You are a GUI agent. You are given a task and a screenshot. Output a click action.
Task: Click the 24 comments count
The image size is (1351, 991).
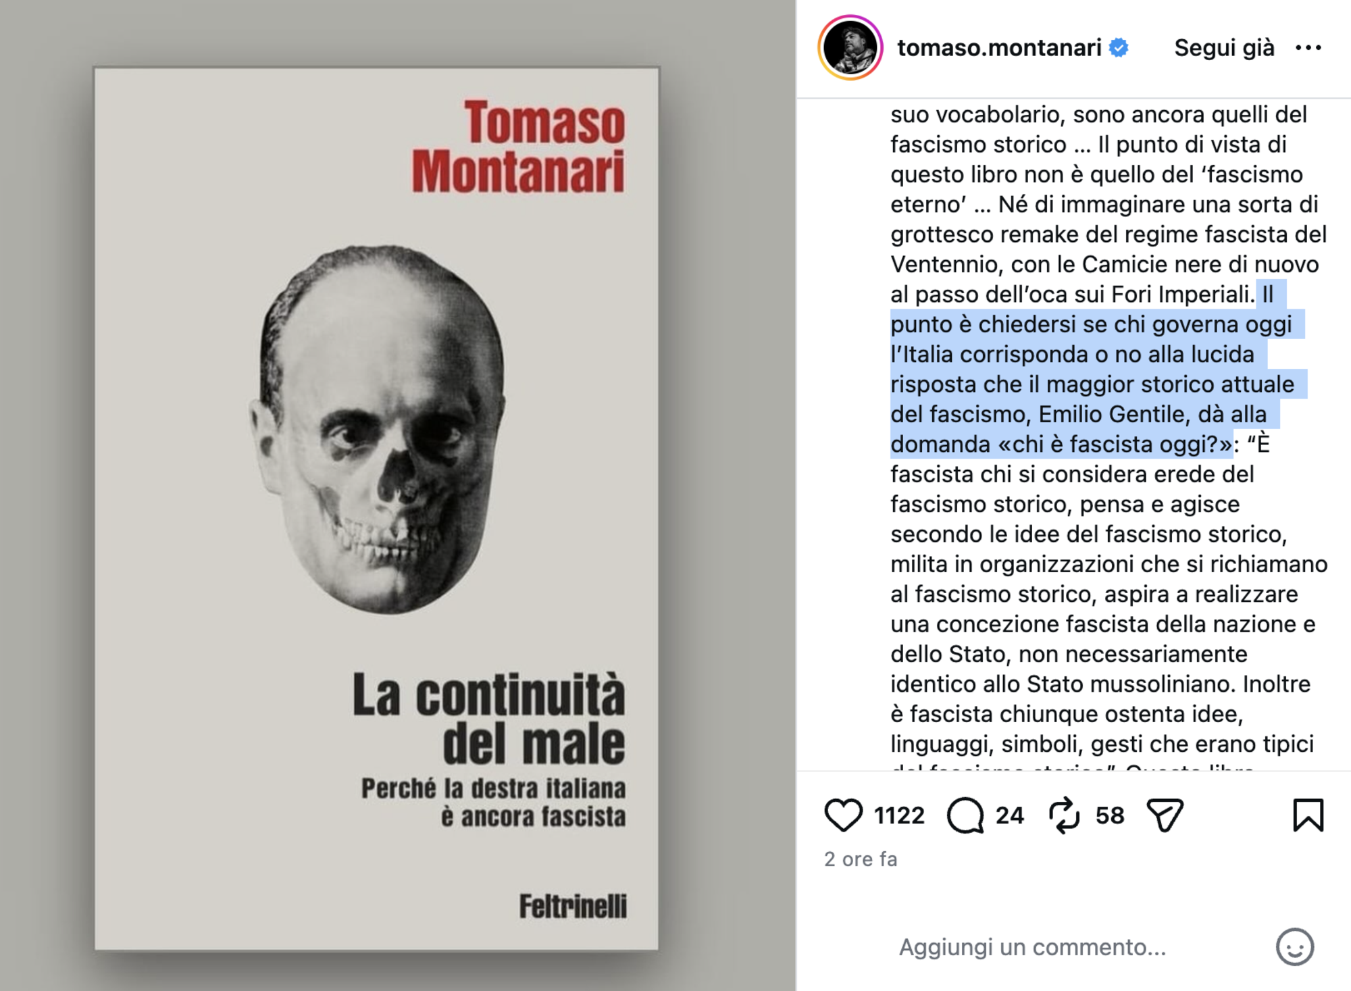coord(1010,815)
